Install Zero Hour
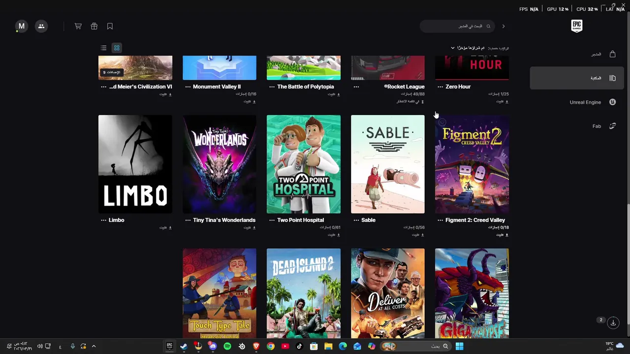 (502, 101)
